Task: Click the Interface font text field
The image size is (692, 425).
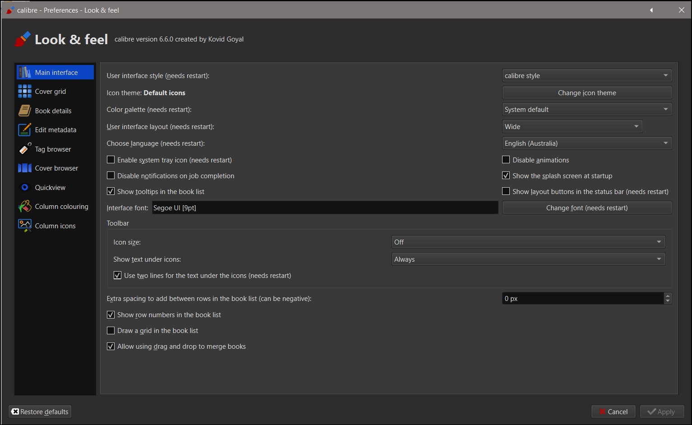Action: coord(325,208)
